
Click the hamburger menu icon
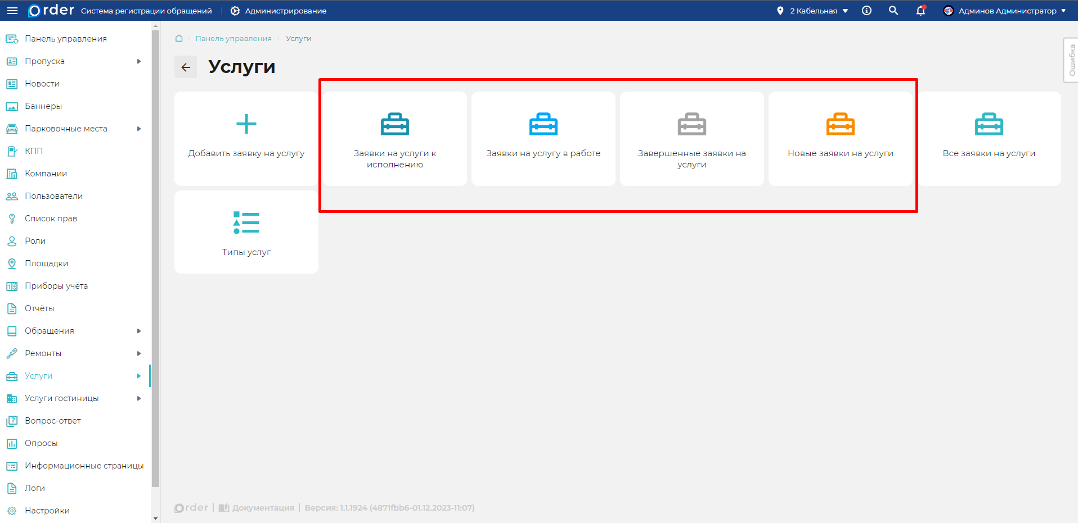pyautogui.click(x=12, y=11)
